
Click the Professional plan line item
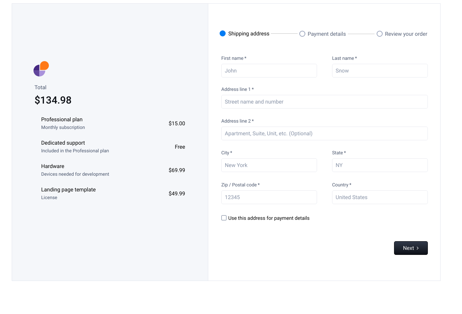(62, 119)
